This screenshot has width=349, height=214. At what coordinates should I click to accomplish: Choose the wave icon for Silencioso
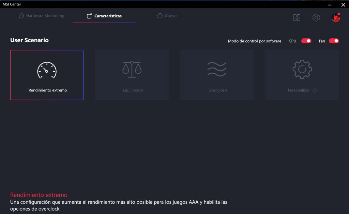(x=217, y=69)
